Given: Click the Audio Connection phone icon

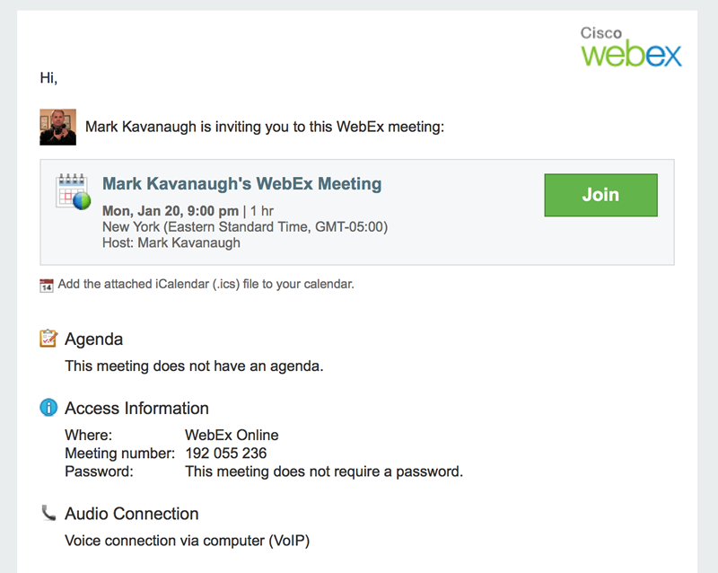Looking at the screenshot, I should pyautogui.click(x=48, y=513).
